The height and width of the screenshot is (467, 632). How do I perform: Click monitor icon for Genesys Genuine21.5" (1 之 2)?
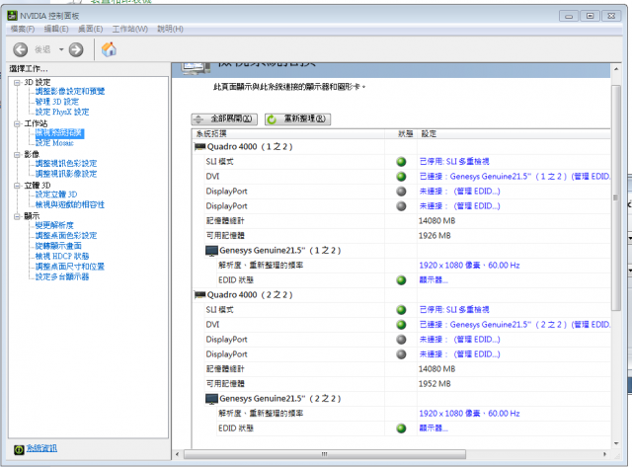point(211,251)
